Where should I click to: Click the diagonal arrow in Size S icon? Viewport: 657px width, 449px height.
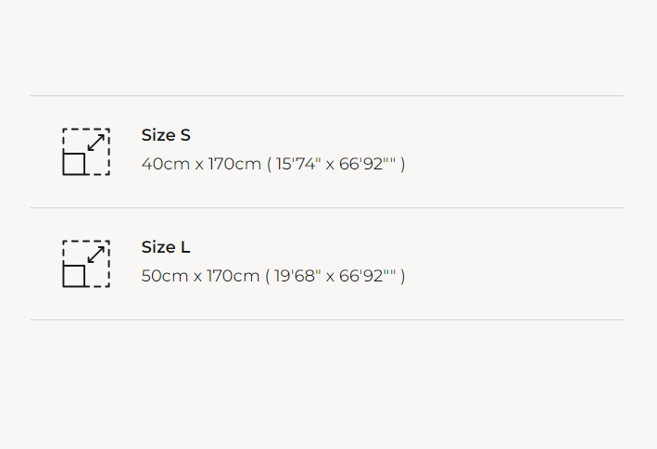point(95,143)
